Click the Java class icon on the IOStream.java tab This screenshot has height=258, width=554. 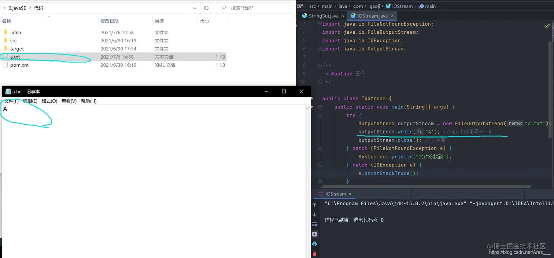353,16
